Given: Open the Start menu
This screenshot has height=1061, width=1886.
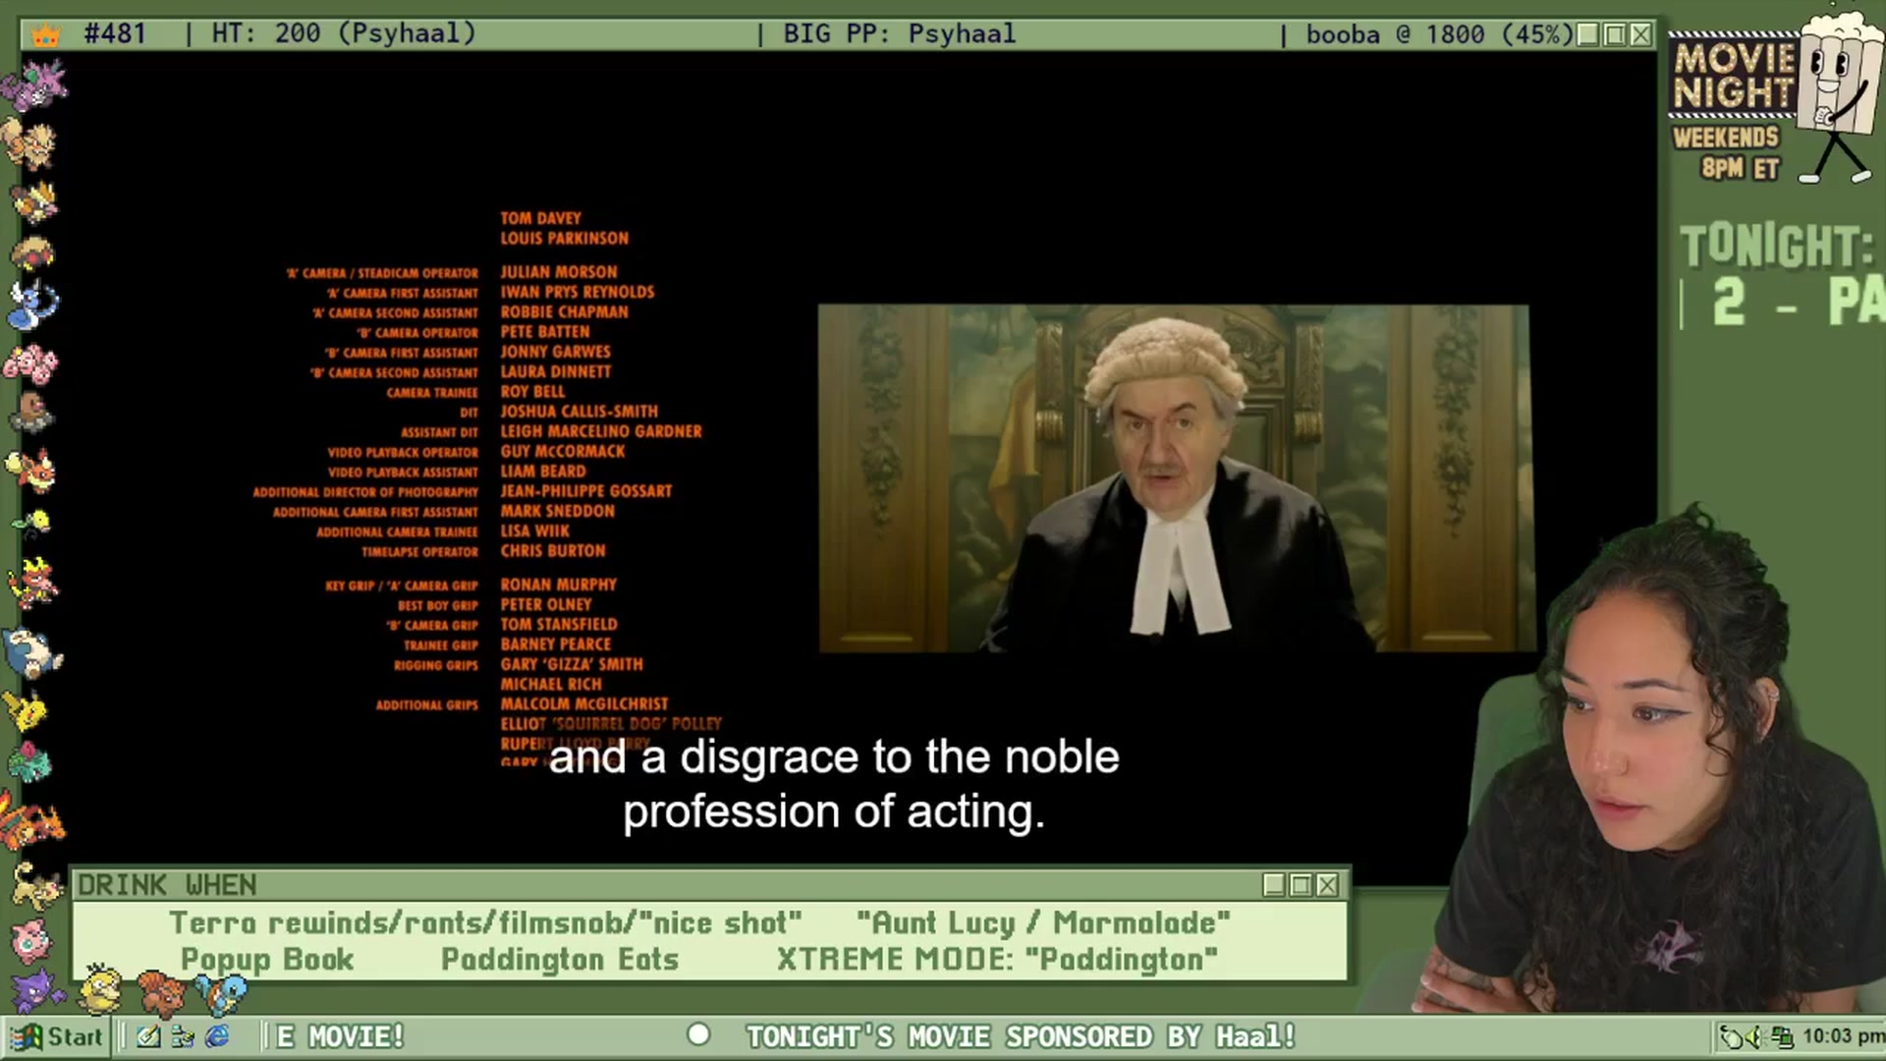Looking at the screenshot, I should (x=57, y=1036).
